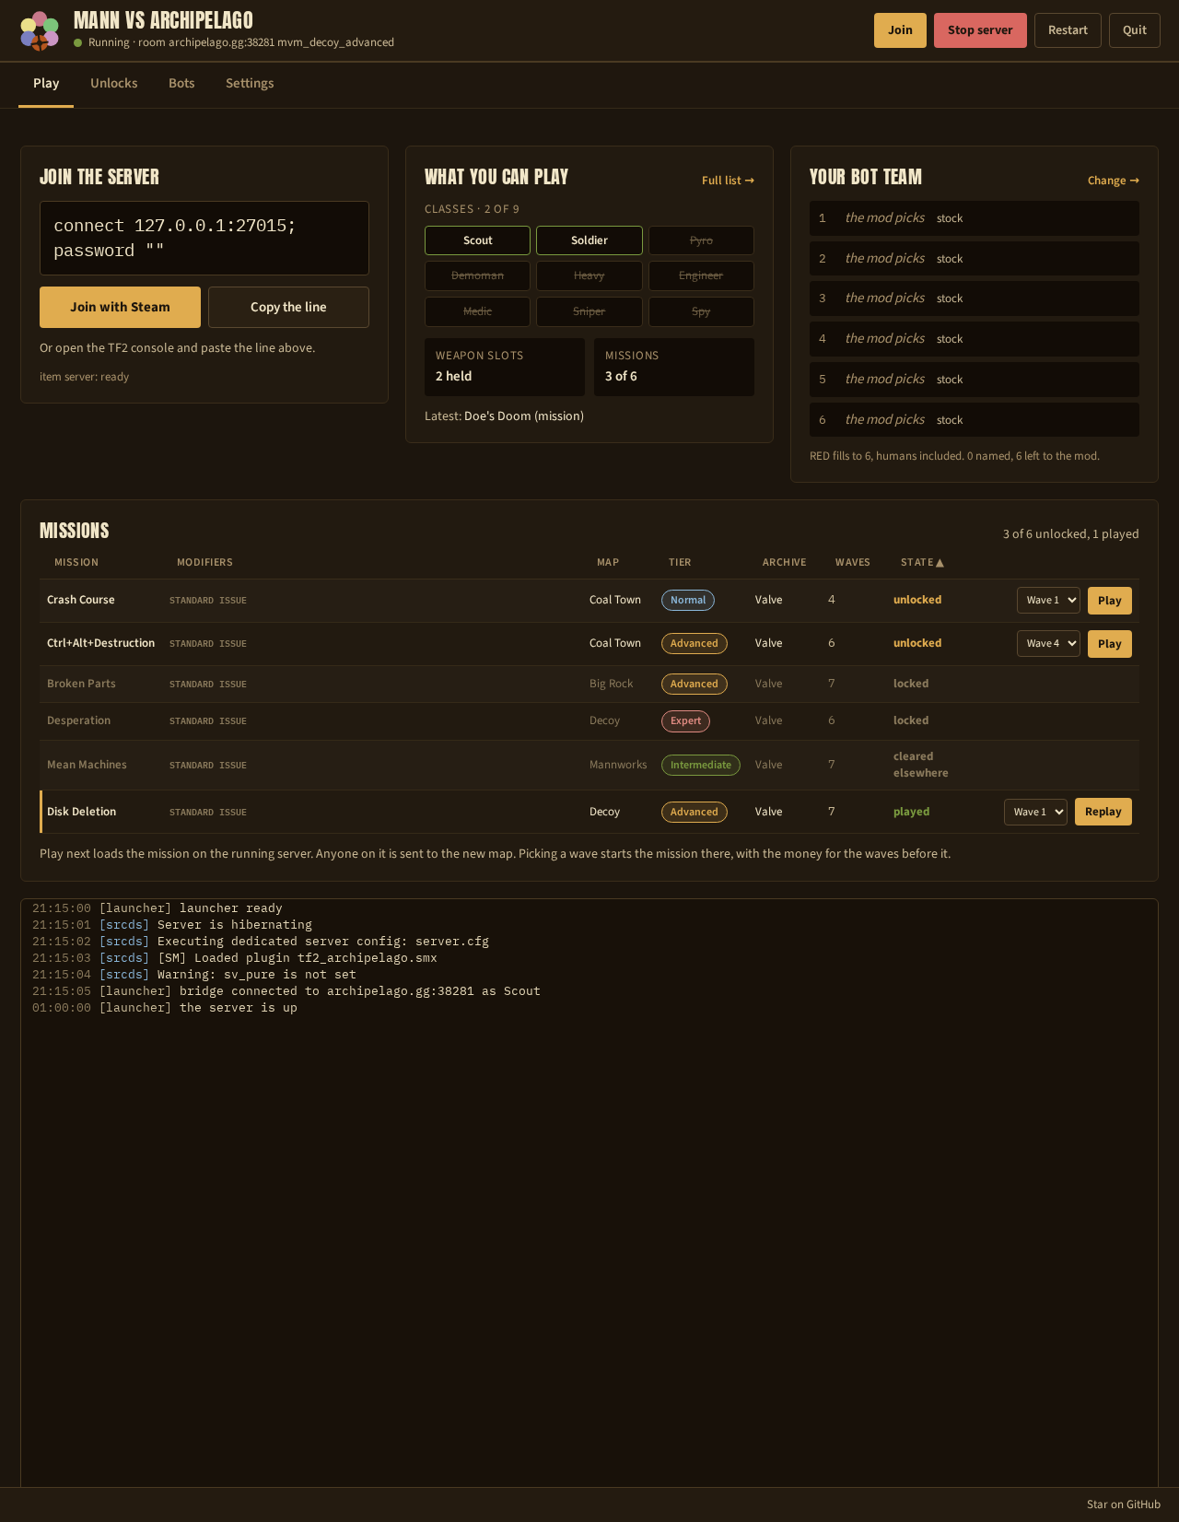Select bot team slot 1 row

coord(975,218)
